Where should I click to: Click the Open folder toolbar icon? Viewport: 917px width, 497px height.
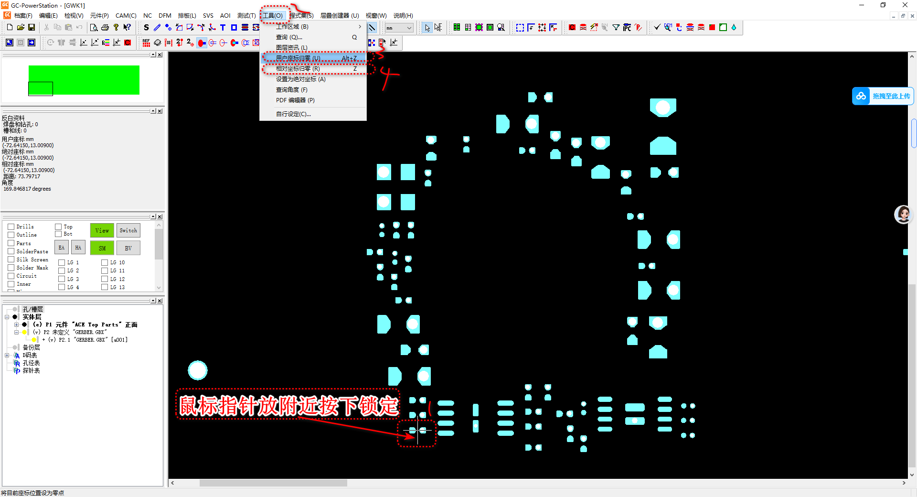21,27
